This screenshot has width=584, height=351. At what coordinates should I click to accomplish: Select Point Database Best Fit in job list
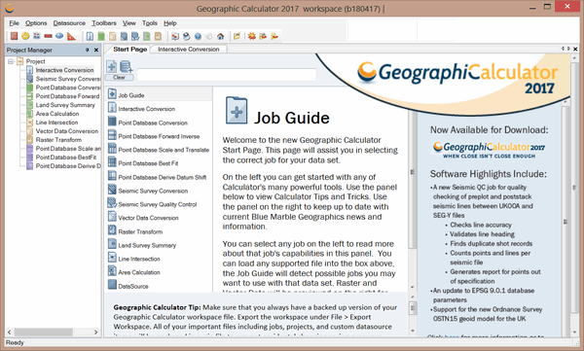pos(148,163)
